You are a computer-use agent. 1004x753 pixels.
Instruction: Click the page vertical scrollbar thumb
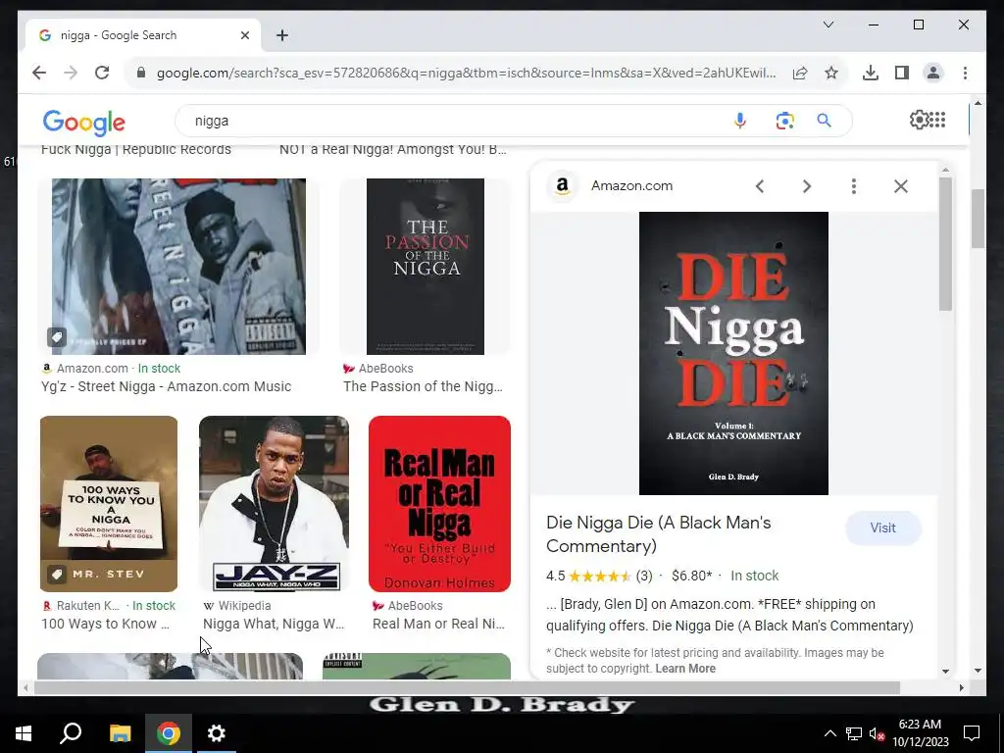[978, 219]
